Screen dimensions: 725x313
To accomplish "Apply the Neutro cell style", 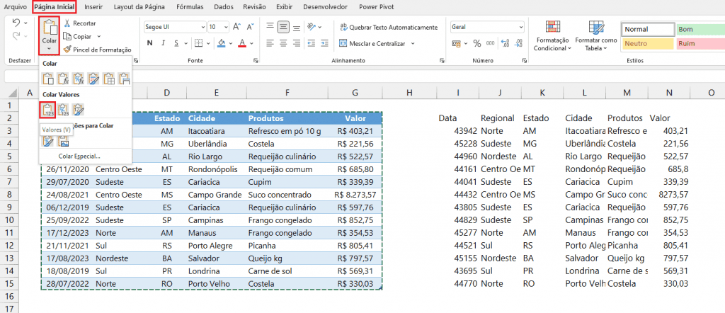I will [649, 44].
